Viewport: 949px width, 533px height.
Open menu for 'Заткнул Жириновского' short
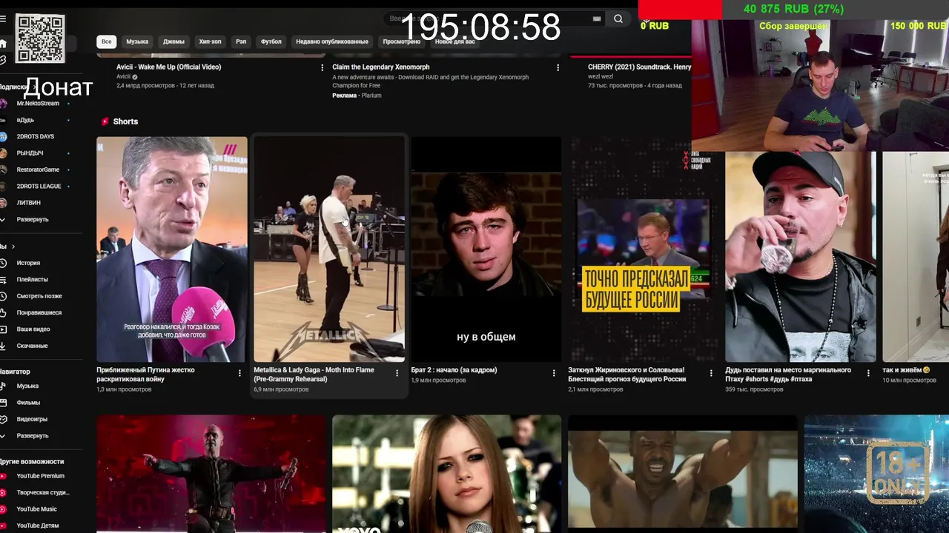coord(711,373)
